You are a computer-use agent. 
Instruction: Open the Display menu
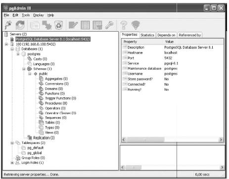click(x=39, y=15)
